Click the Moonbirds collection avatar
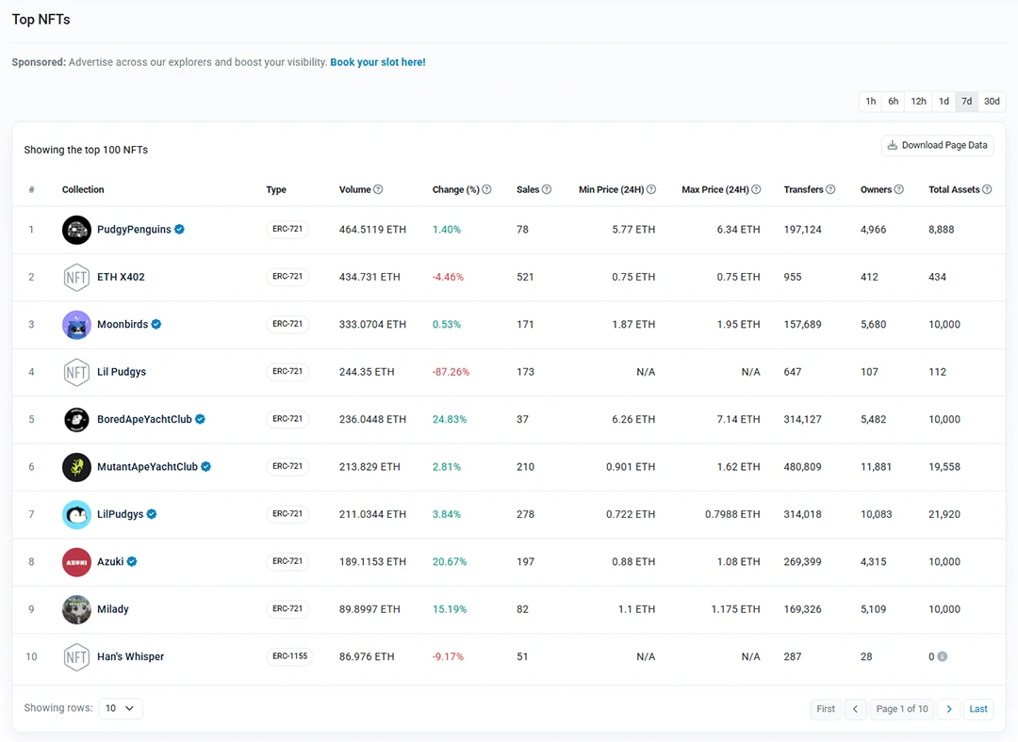 coord(76,324)
